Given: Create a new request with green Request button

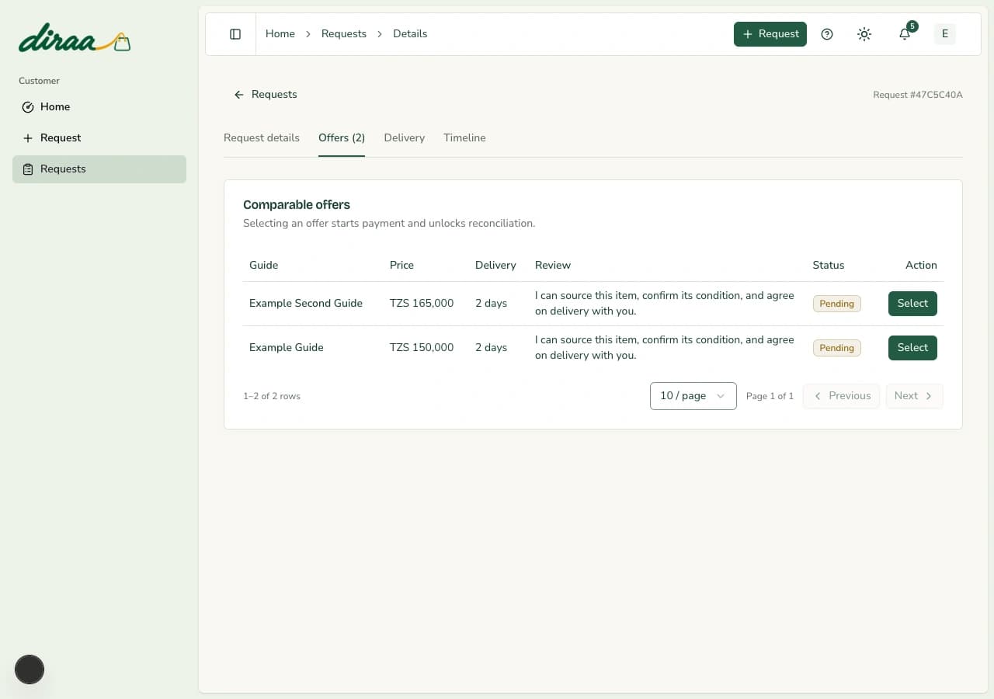Looking at the screenshot, I should [x=770, y=34].
